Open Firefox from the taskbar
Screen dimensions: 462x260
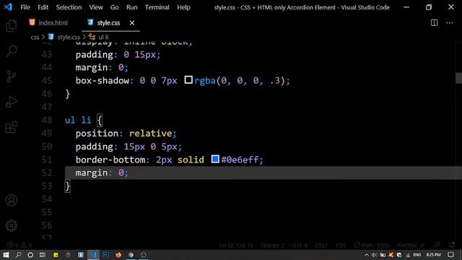click(118, 255)
